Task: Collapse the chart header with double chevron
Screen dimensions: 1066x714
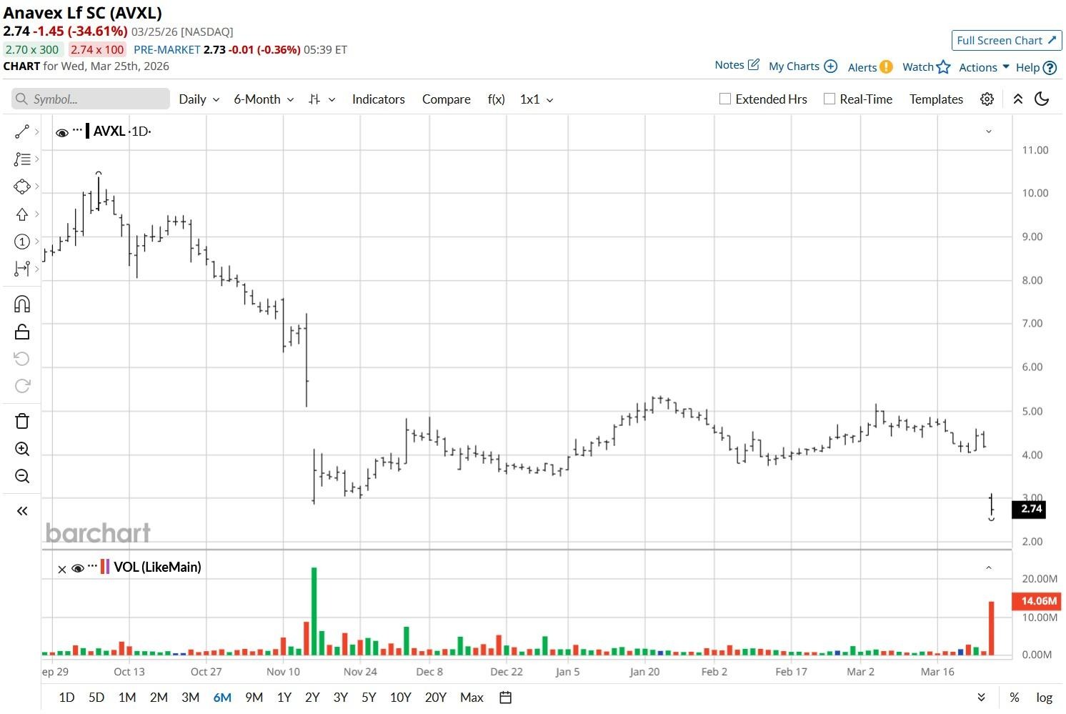Action: point(1018,99)
